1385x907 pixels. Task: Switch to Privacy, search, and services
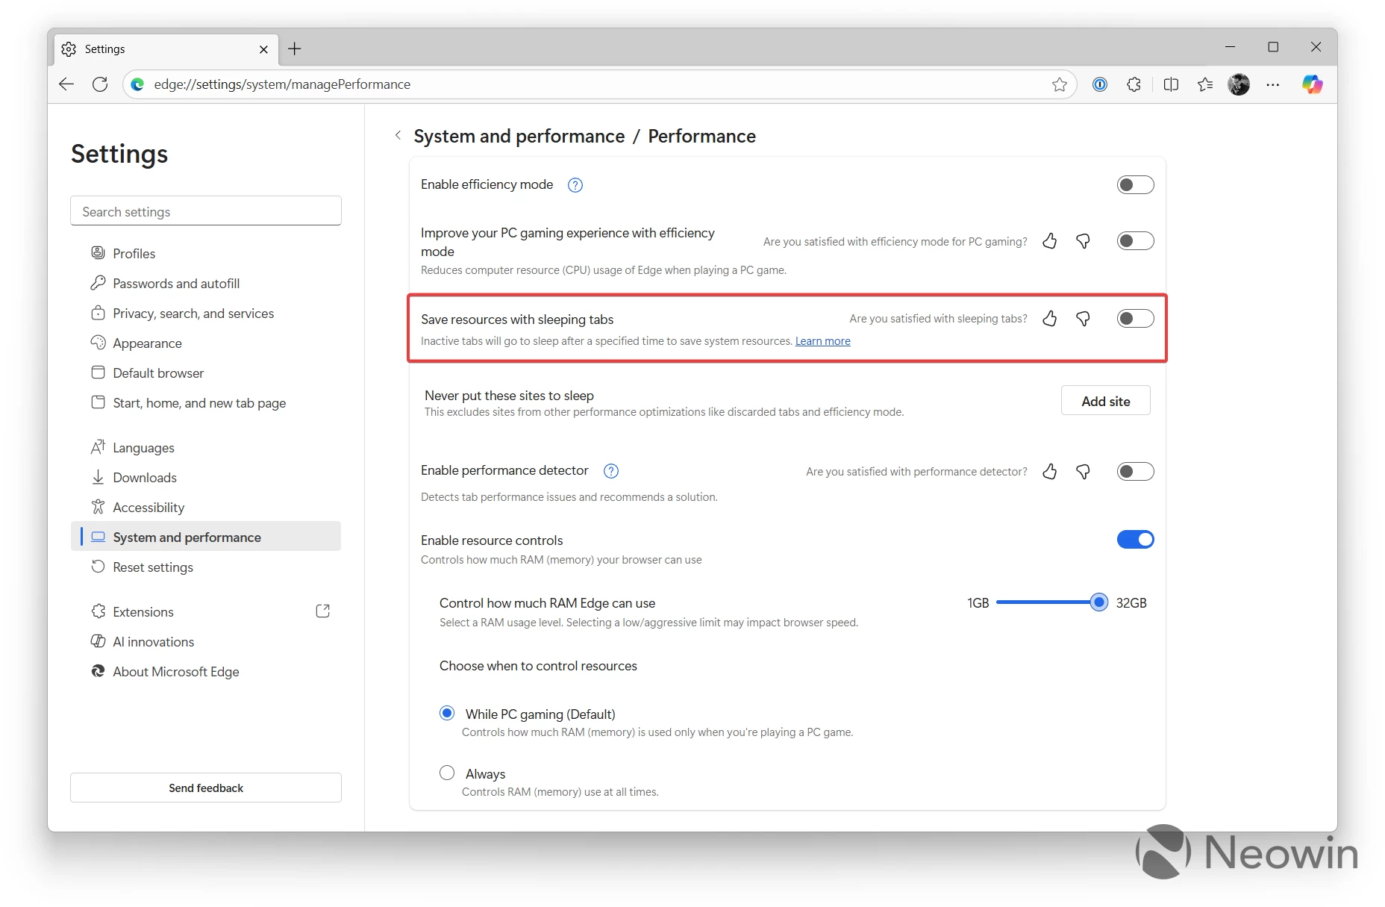tap(193, 313)
